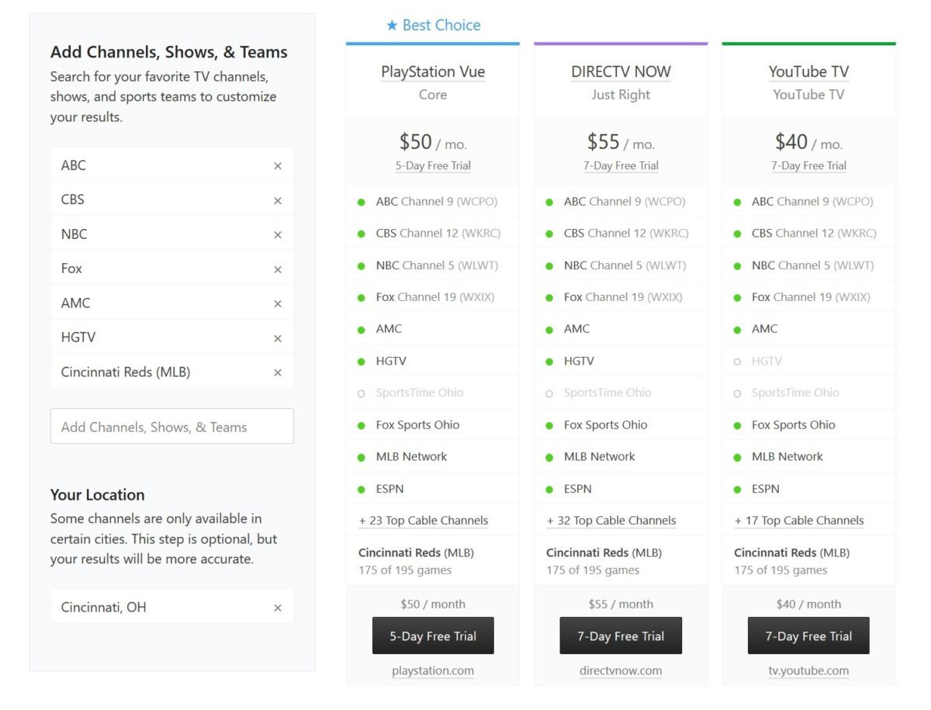The height and width of the screenshot is (710, 931).
Task: Click the Add Channels, Shows, & Teams search field
Action: click(172, 427)
